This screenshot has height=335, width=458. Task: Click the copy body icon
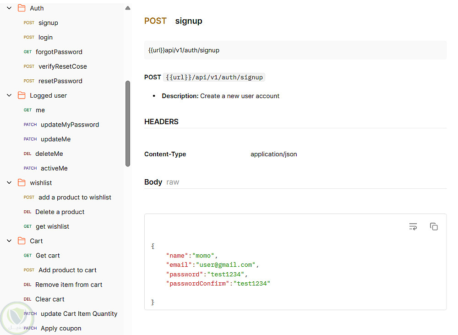(x=434, y=226)
